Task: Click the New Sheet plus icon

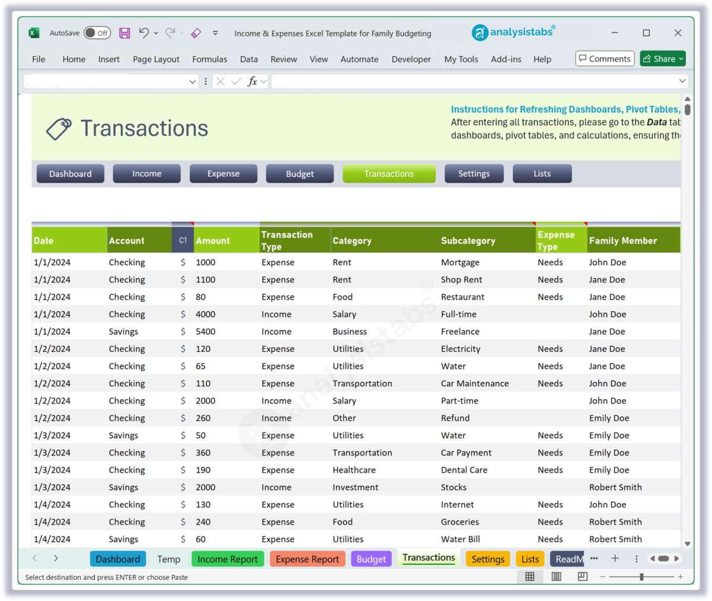Action: coord(615,558)
